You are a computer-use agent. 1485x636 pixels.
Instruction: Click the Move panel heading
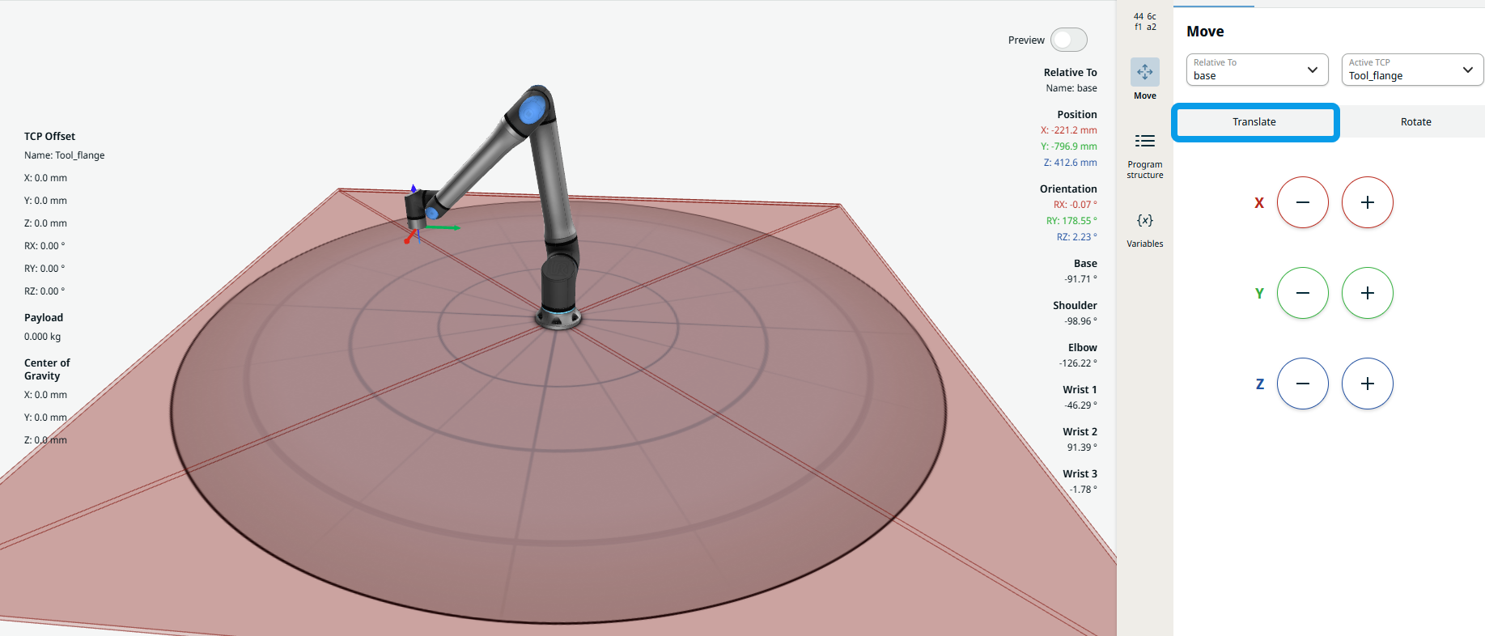pos(1205,32)
